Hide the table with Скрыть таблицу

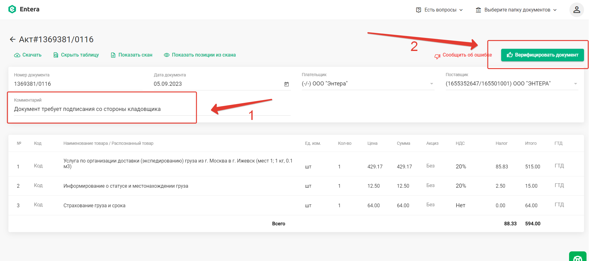click(76, 55)
